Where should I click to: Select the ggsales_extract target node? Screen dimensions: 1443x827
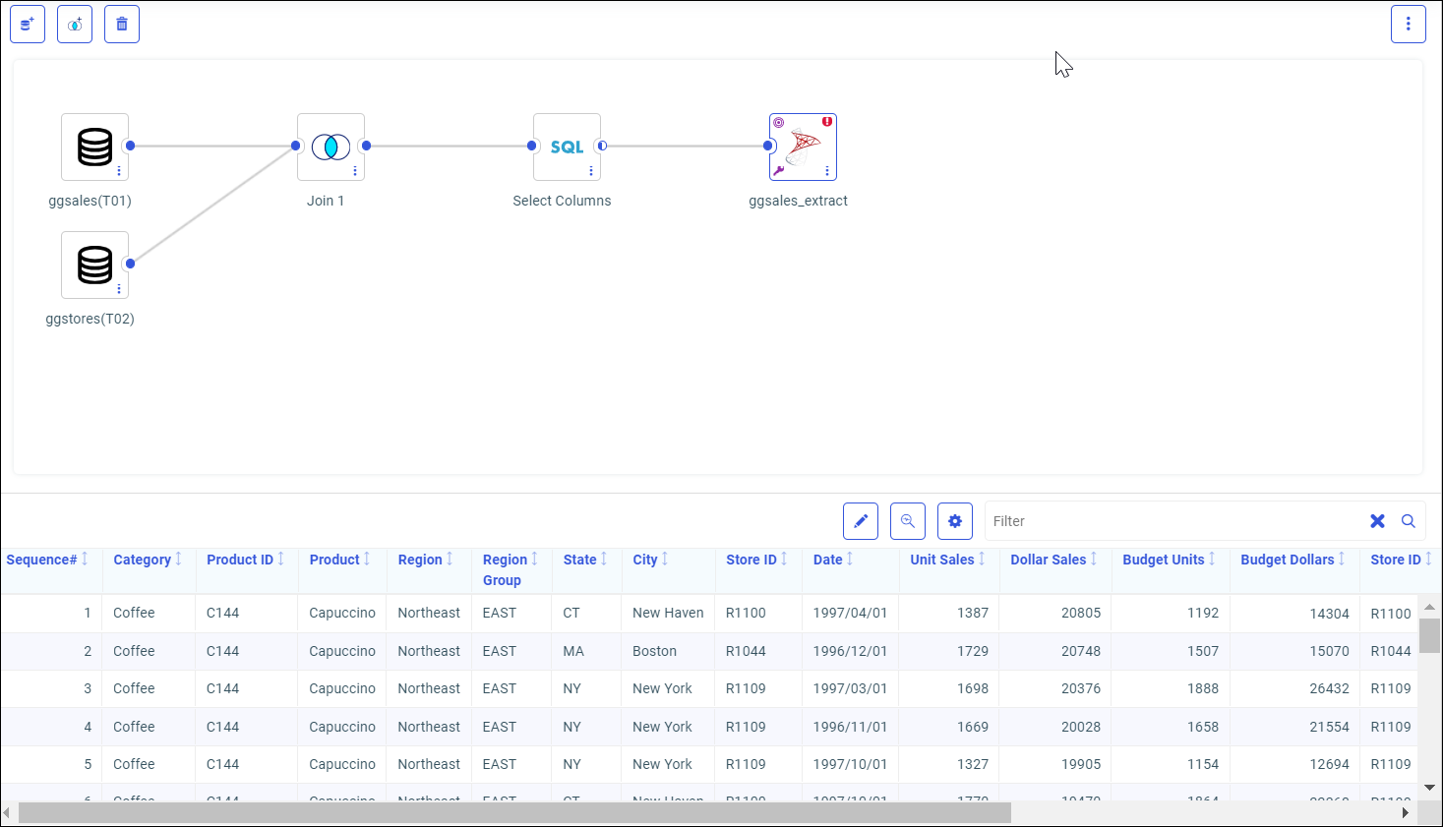pos(803,147)
